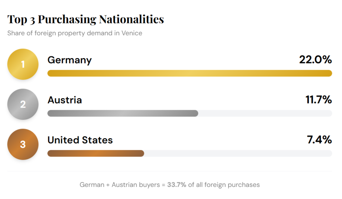
Task: Select the United States country label
Action: click(80, 140)
